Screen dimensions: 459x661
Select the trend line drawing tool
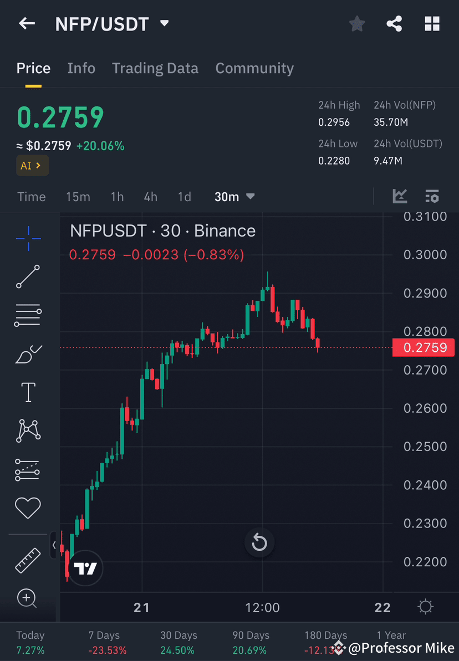[28, 277]
